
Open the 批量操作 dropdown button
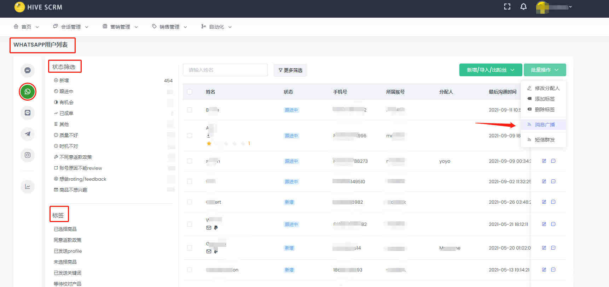[545, 70]
